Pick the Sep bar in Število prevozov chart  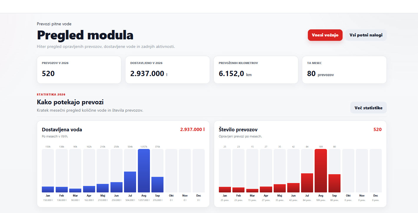[x=334, y=183]
